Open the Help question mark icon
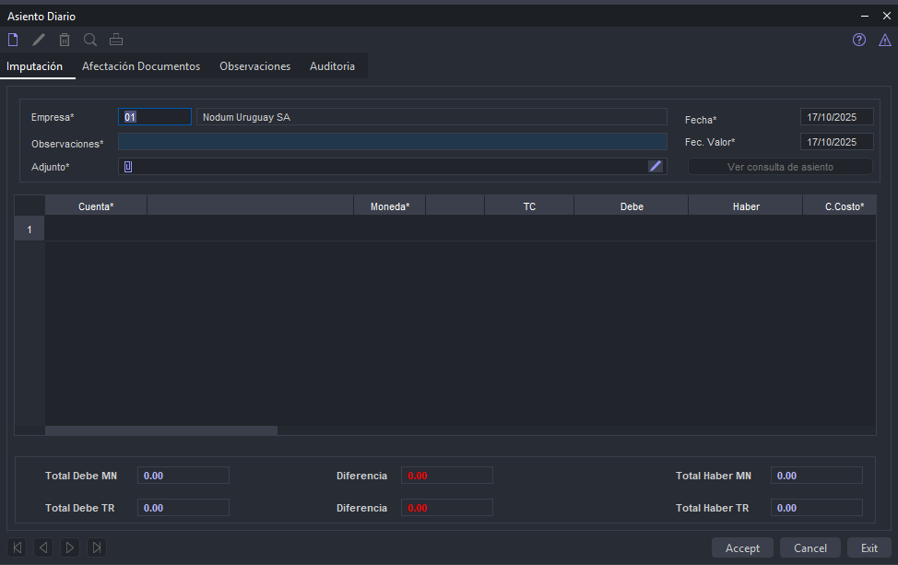The image size is (898, 565). click(x=859, y=40)
